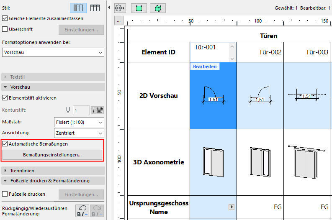
Task: Collapse 'Fußzeile drucken & Formatänderung' section
Action: [53, 181]
